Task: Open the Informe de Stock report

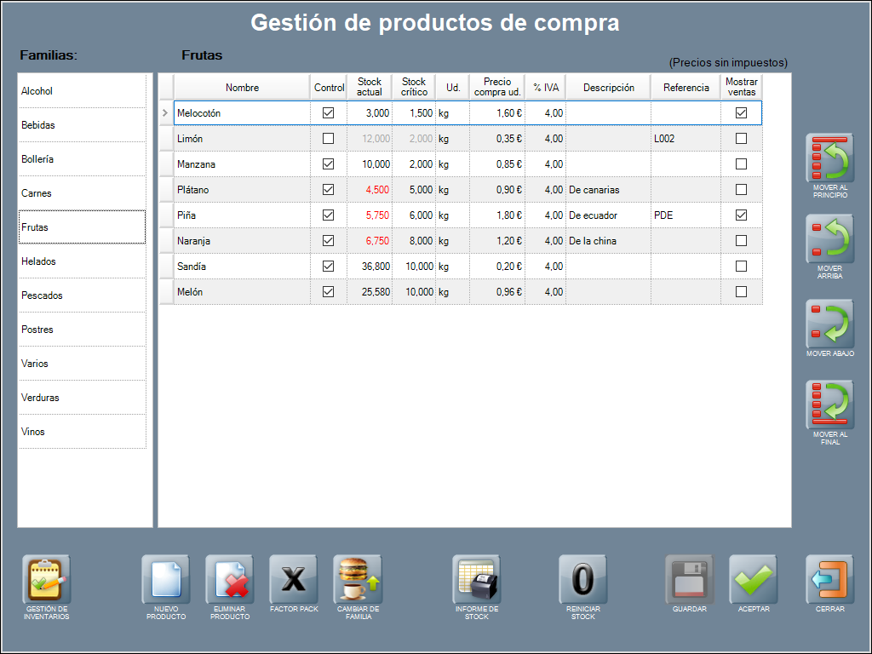Action: pyautogui.click(x=476, y=580)
